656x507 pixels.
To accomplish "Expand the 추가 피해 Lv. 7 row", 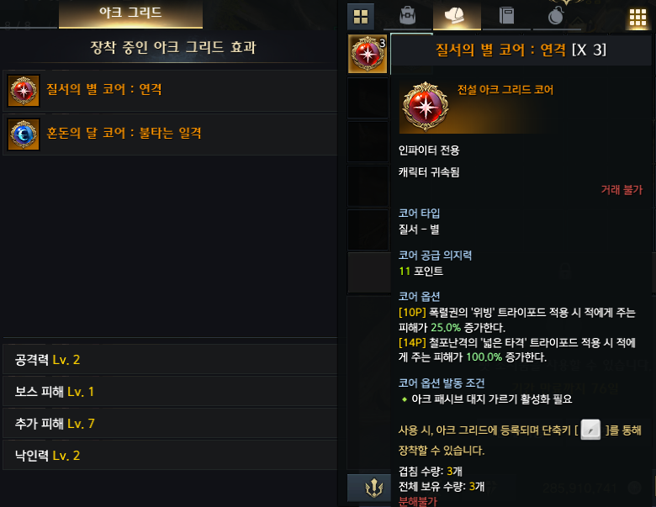I will tap(170, 423).
